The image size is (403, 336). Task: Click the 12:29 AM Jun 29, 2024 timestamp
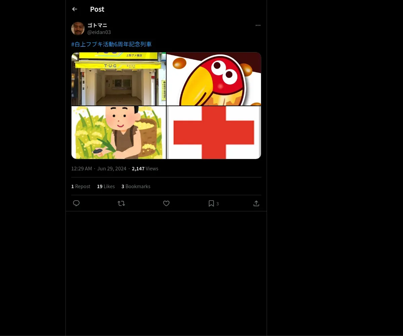[x=99, y=169]
